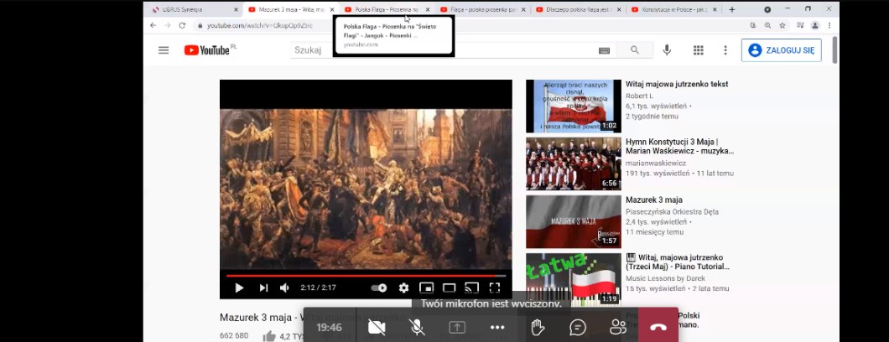Open Hymn Konstytucji 3 Maja thumbnail
This screenshot has height=342, width=889.
(573, 163)
